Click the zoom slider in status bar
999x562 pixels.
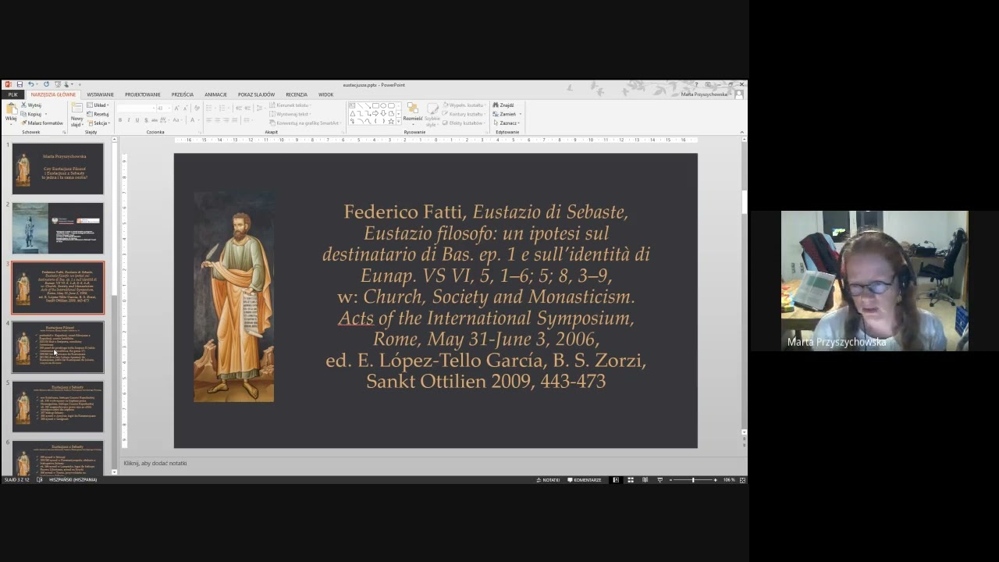(x=693, y=480)
